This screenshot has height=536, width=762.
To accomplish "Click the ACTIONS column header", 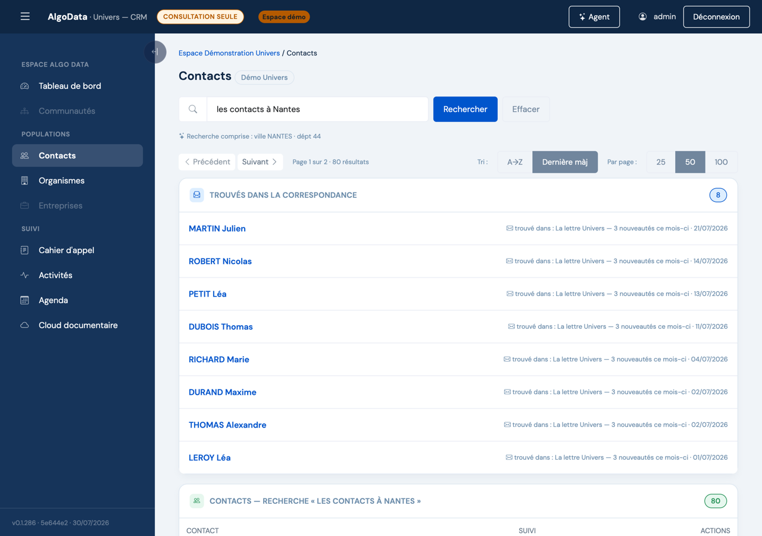I will 715,531.
